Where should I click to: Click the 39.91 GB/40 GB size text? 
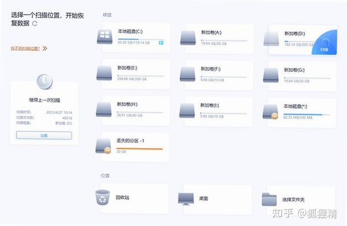(130, 115)
